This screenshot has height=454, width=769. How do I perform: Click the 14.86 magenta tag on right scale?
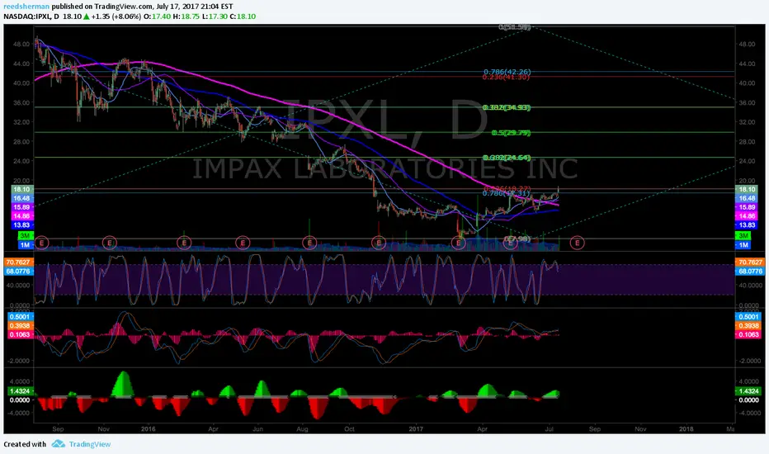[748, 216]
